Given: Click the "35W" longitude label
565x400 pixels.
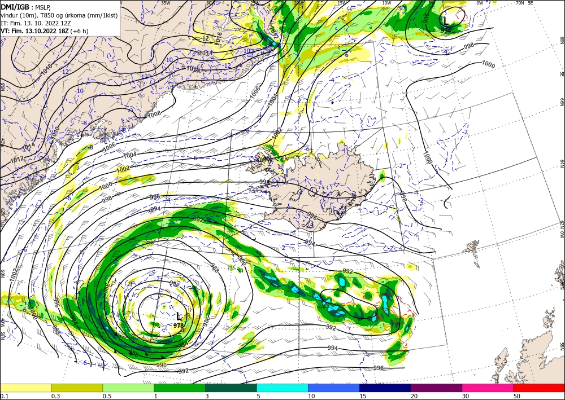Looking at the screenshot, I should (166, 2).
